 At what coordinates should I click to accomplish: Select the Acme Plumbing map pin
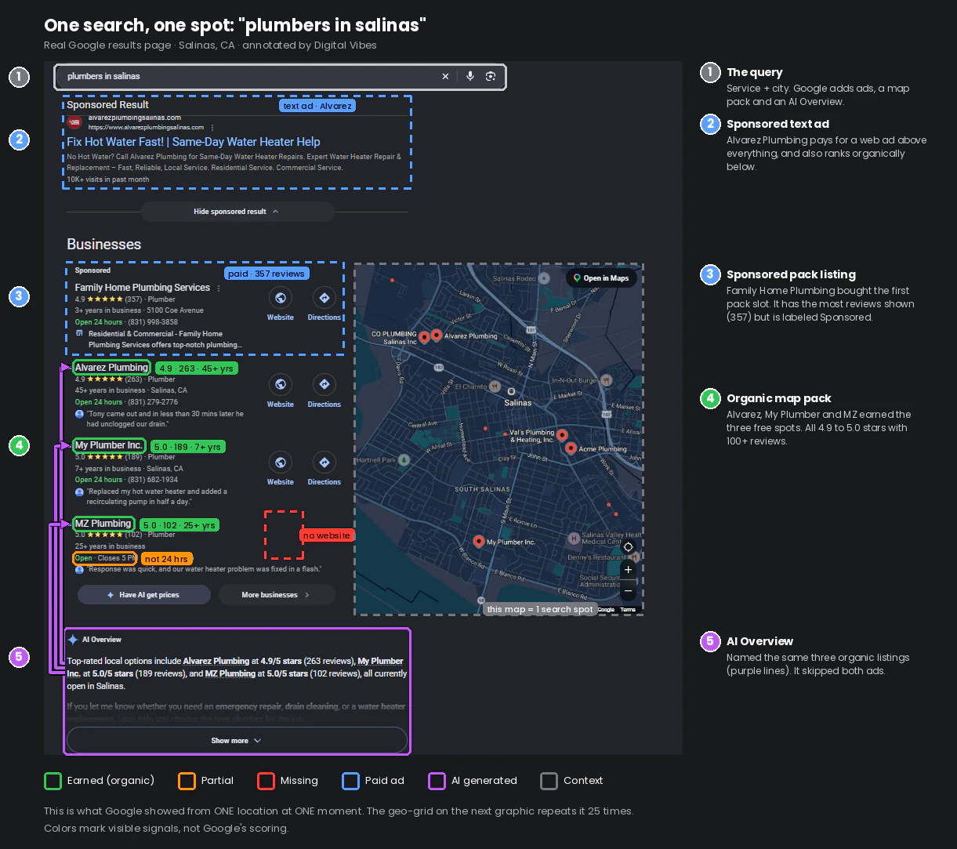[x=571, y=448]
